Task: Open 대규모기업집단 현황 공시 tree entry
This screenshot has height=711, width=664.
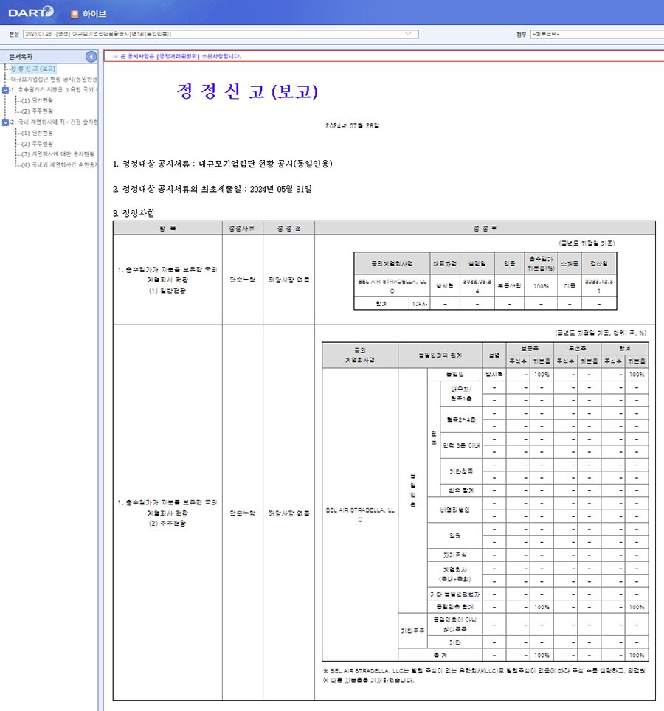Action: [54, 79]
